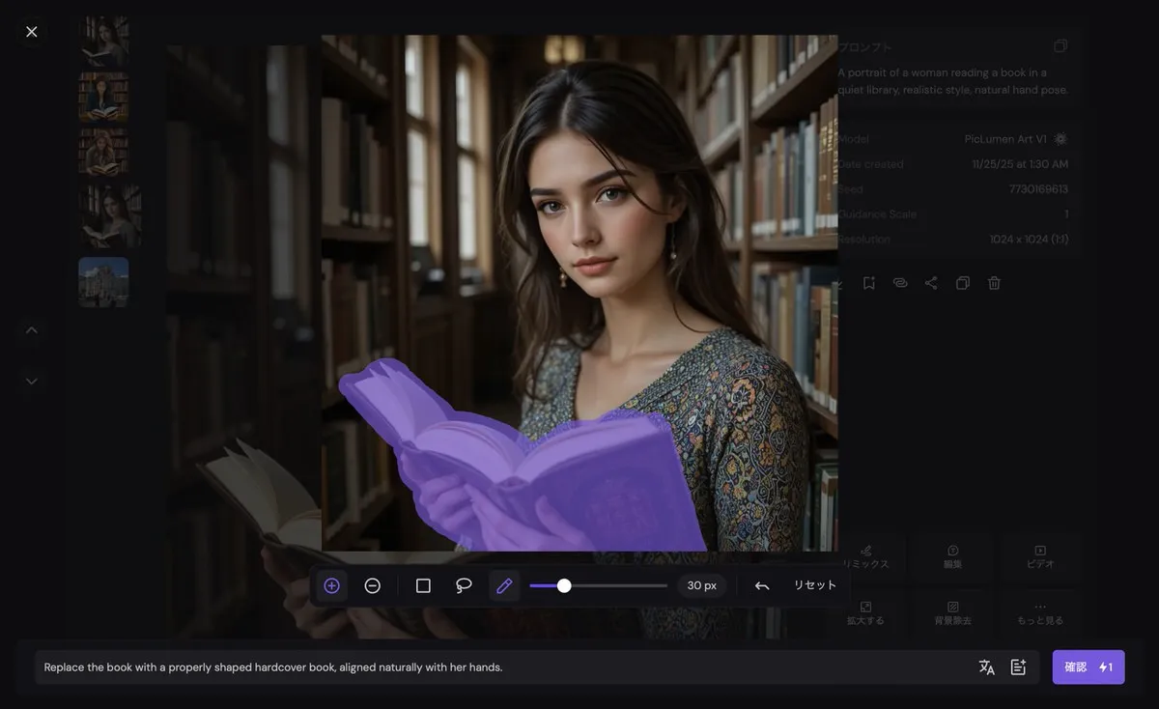Toggle subtract-from-mask mode (minus circle)
The height and width of the screenshot is (709, 1159).
[x=373, y=585]
